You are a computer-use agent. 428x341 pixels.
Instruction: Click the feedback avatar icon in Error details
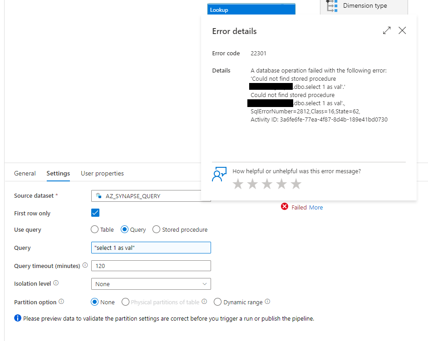(219, 174)
